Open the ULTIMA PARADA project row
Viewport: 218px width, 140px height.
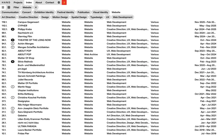(x=109, y=126)
